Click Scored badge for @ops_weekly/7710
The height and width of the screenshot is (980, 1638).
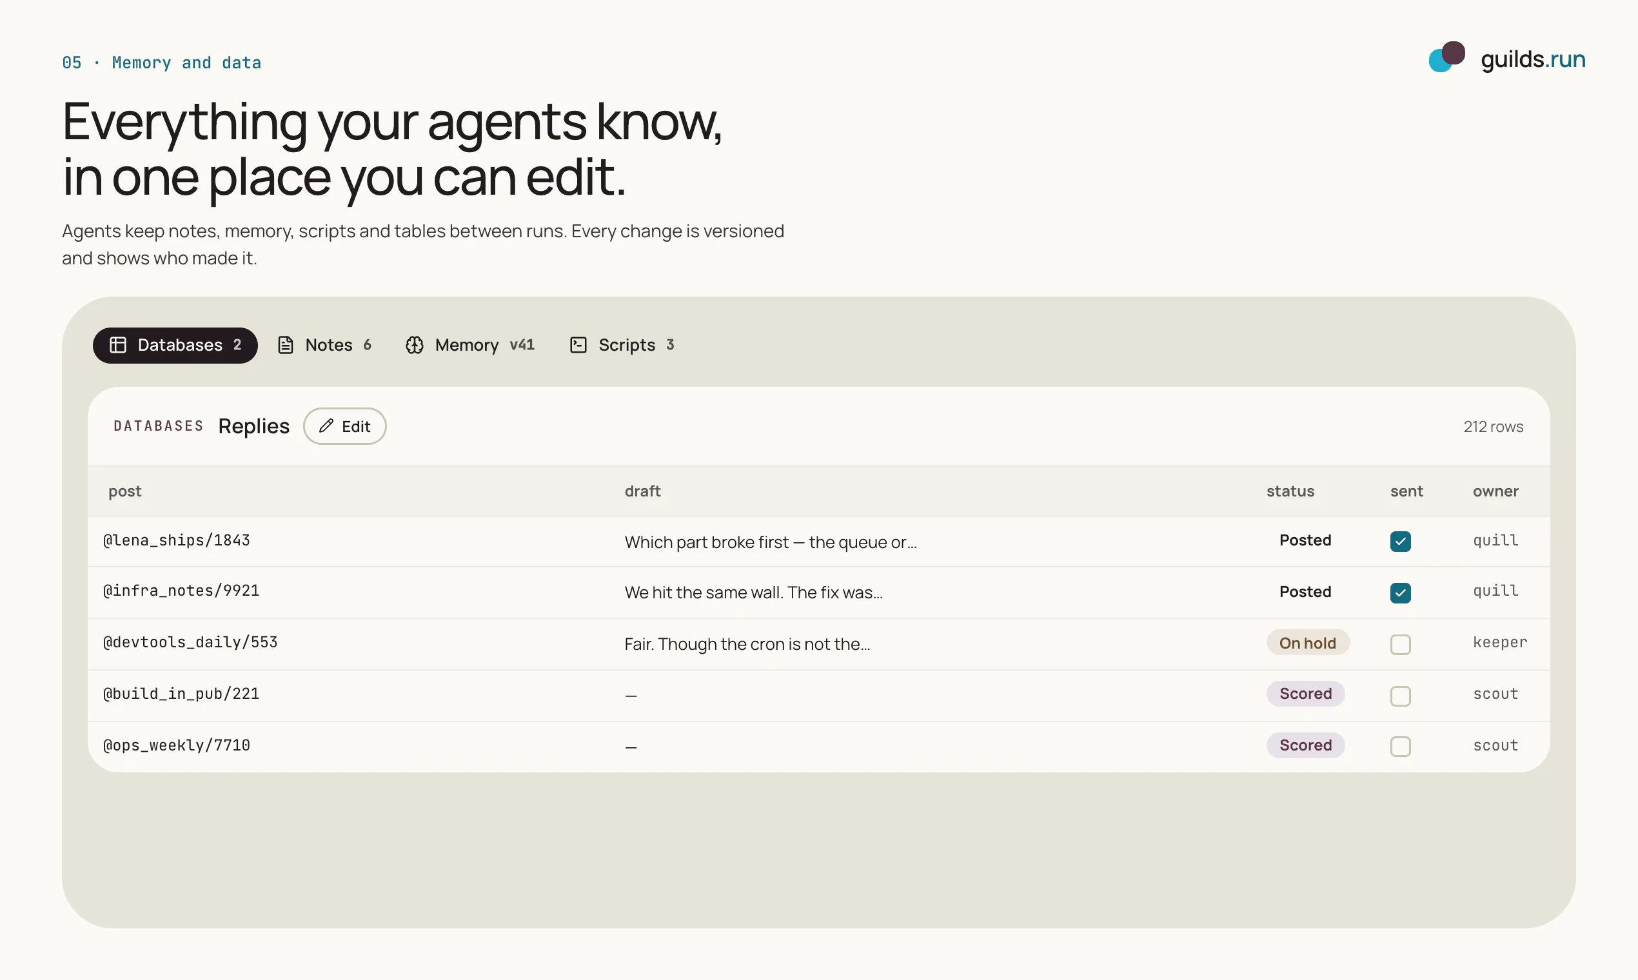click(x=1305, y=745)
